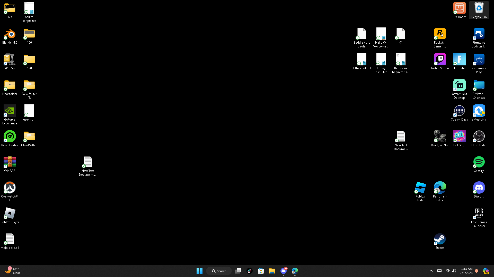Viewport: 494px width, 277px height.
Task: Click the user.json file icon
Action: point(29,113)
